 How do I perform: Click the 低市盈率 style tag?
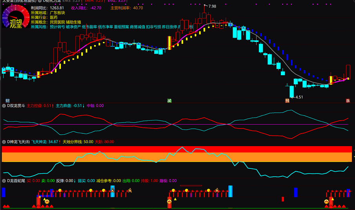click(89, 27)
